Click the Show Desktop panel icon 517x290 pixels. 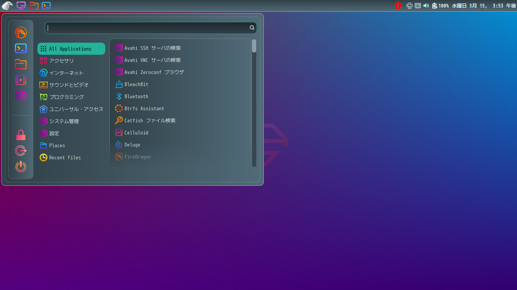[x=21, y=6]
